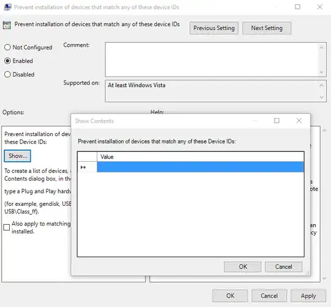The width and height of the screenshot is (331, 307).
Task: Click the Previous Setting button
Action: (214, 28)
